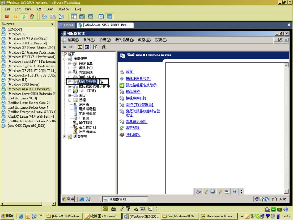Click the 伺服器管理 guest taskbar button
Image resolution: width=293 pixels, height=220 pixels.
(x=125, y=199)
